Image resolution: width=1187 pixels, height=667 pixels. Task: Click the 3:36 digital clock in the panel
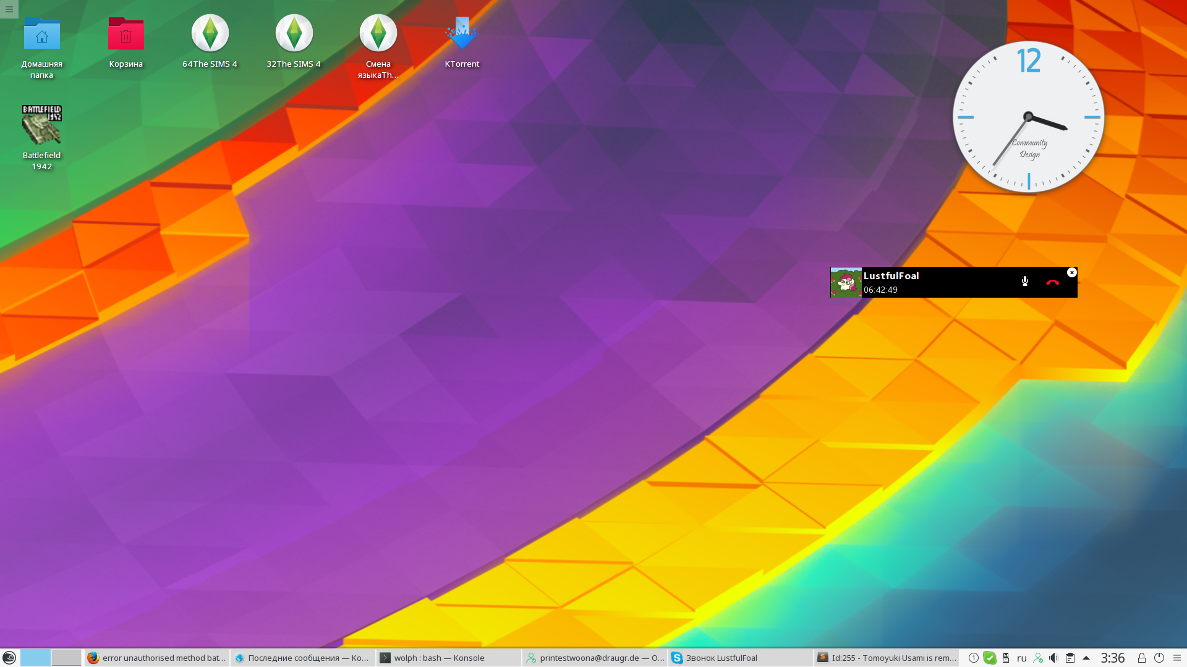click(1113, 658)
